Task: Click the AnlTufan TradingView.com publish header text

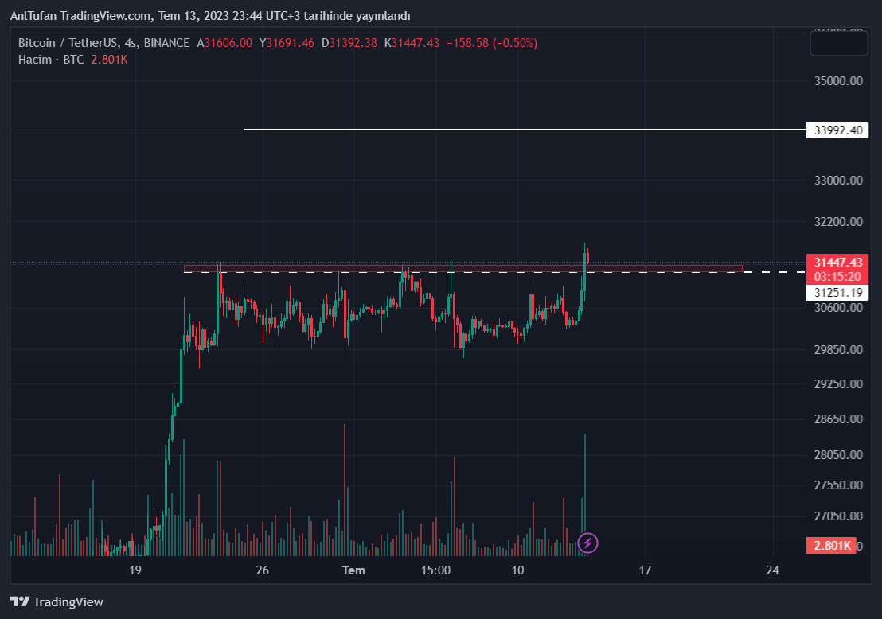Action: click(210, 16)
